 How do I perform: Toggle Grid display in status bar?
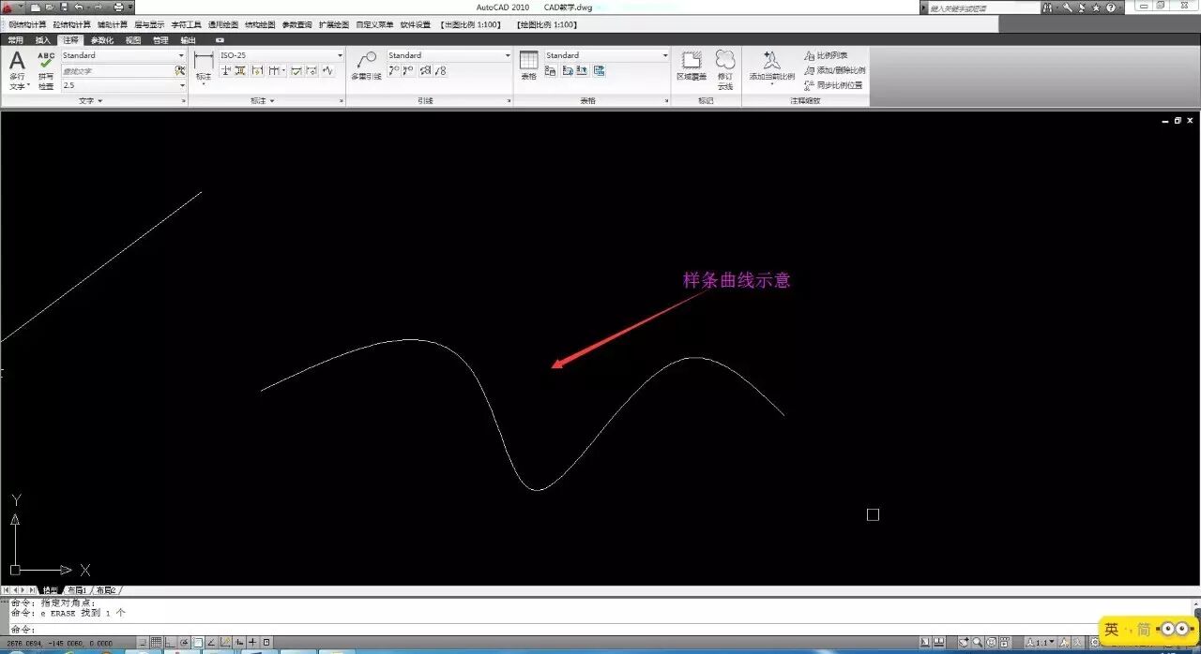point(157,643)
